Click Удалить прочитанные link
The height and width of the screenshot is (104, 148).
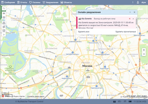[126, 32]
